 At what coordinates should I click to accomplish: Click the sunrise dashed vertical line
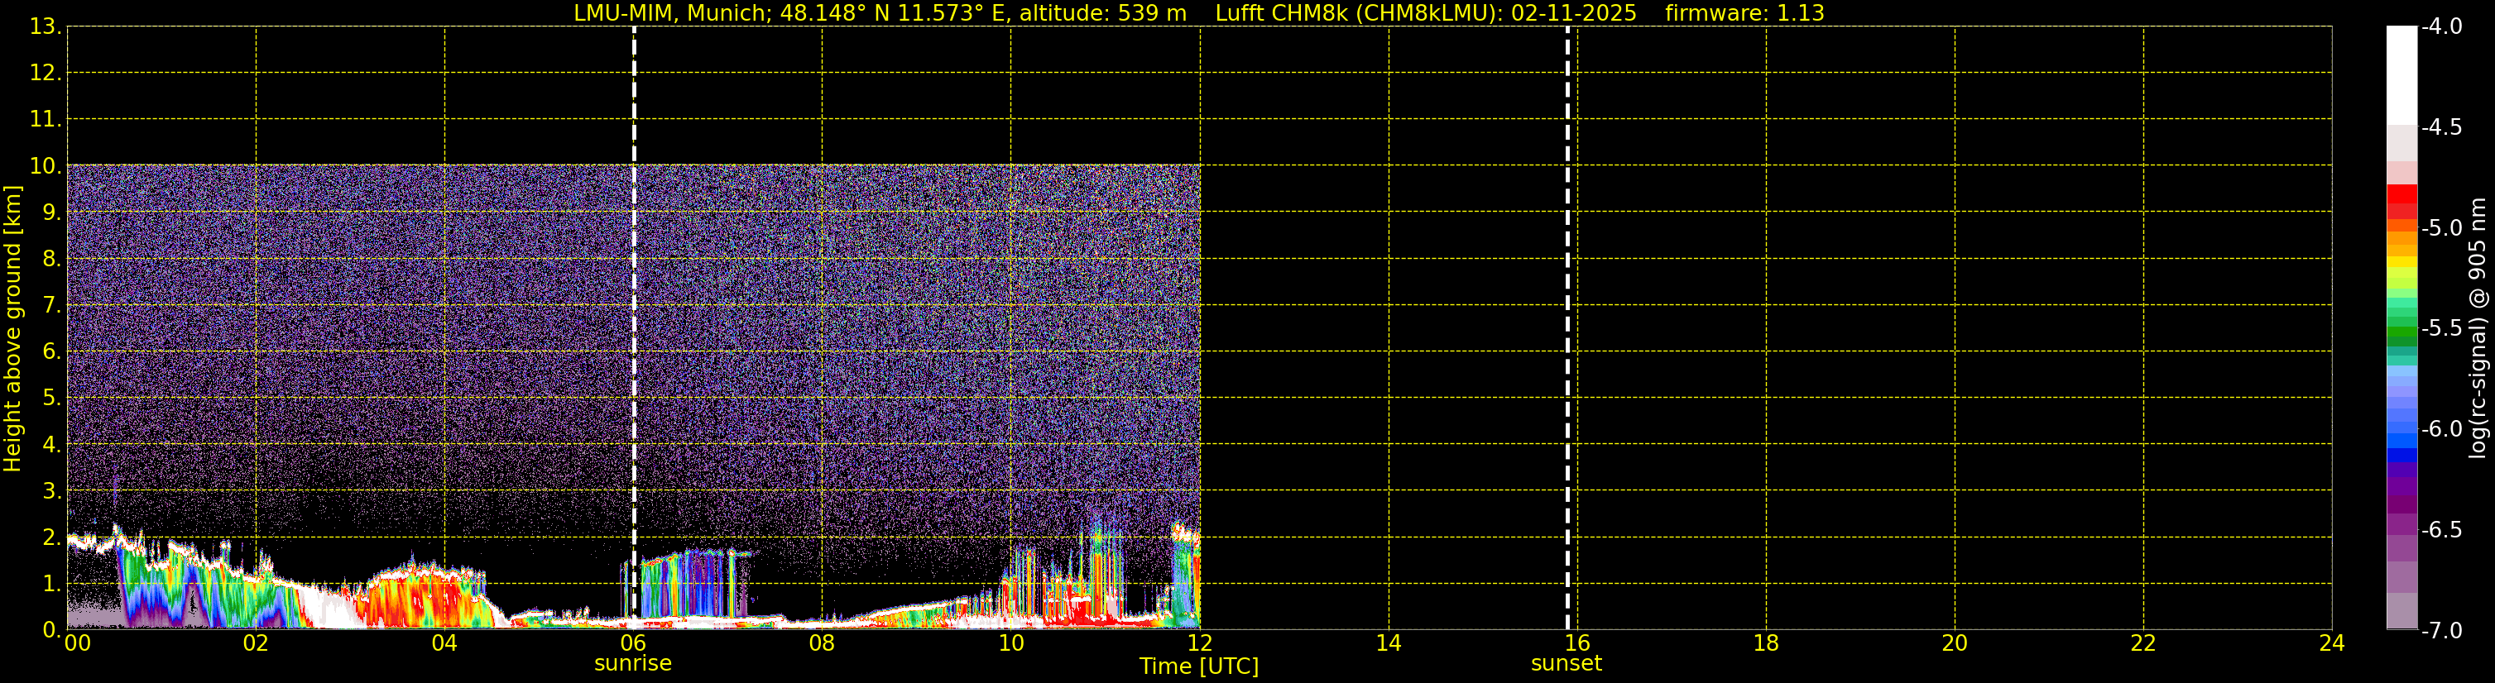coord(635,328)
